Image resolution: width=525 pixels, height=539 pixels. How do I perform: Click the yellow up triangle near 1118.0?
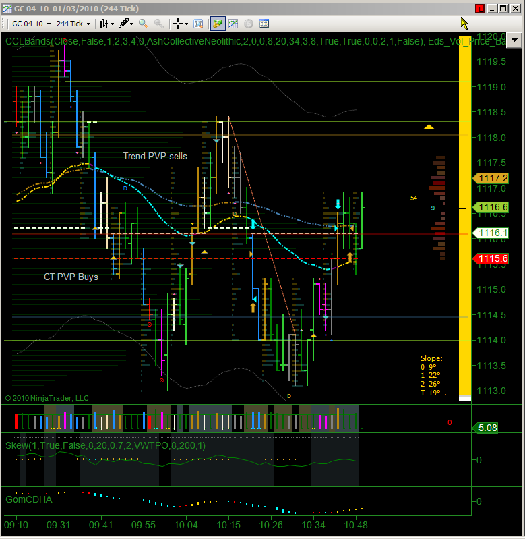click(429, 127)
